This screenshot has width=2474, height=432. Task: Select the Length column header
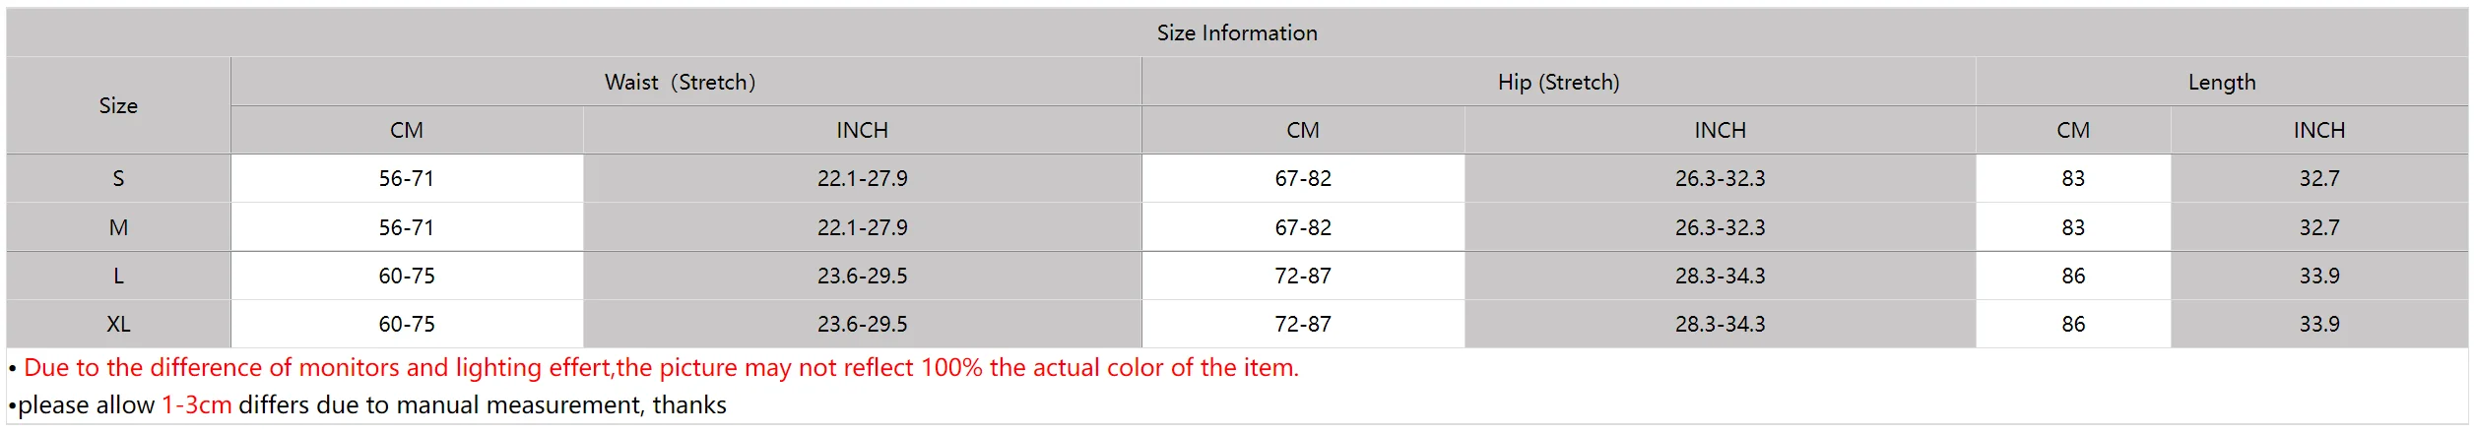(x=2221, y=82)
